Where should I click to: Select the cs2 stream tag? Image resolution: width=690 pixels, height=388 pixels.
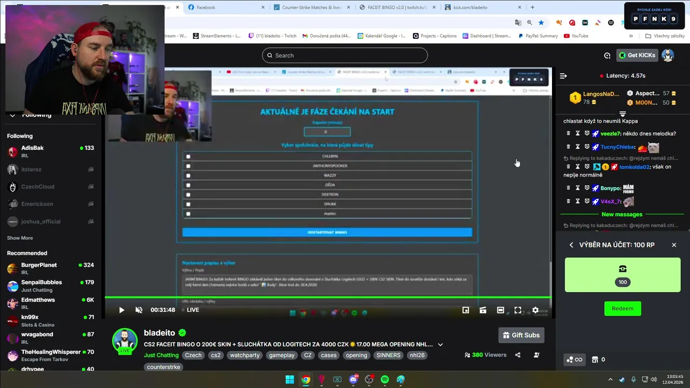point(216,355)
